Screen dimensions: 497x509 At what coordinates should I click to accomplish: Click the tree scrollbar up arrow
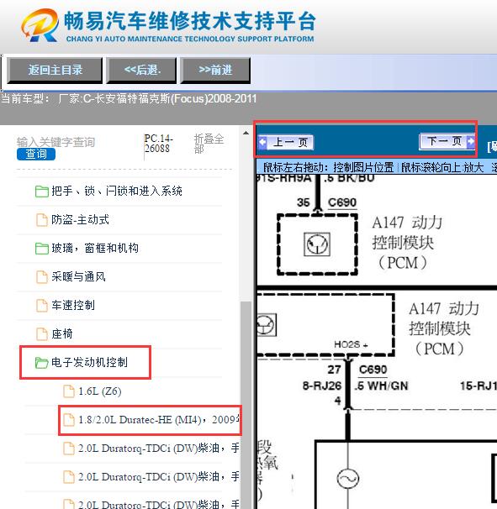(x=246, y=133)
